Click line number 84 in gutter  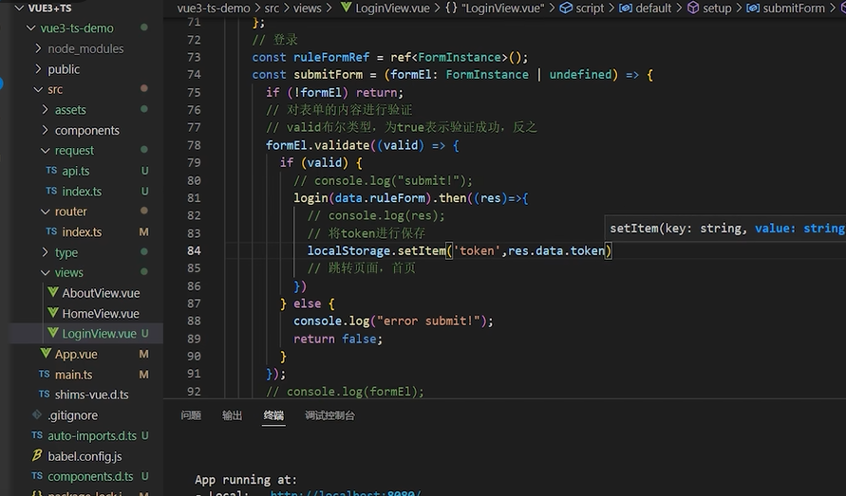click(x=195, y=250)
